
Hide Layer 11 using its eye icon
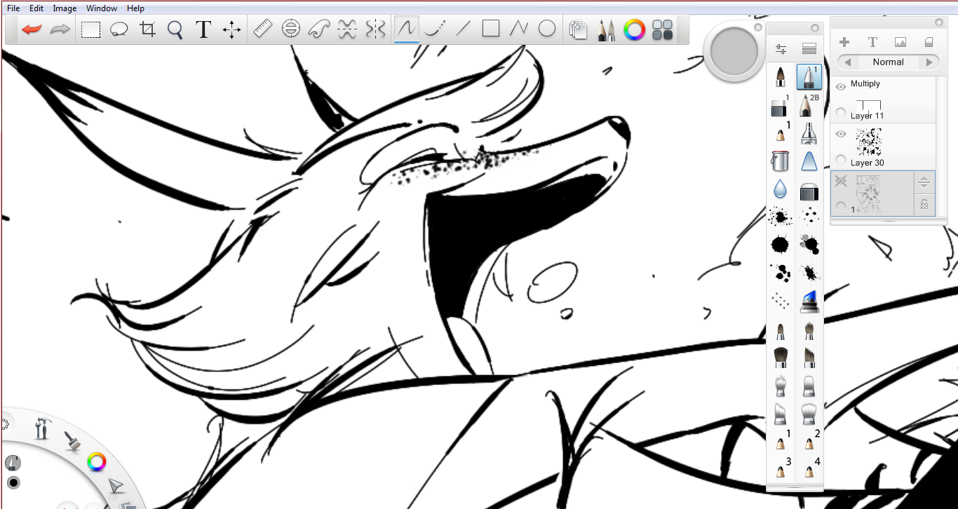click(841, 86)
